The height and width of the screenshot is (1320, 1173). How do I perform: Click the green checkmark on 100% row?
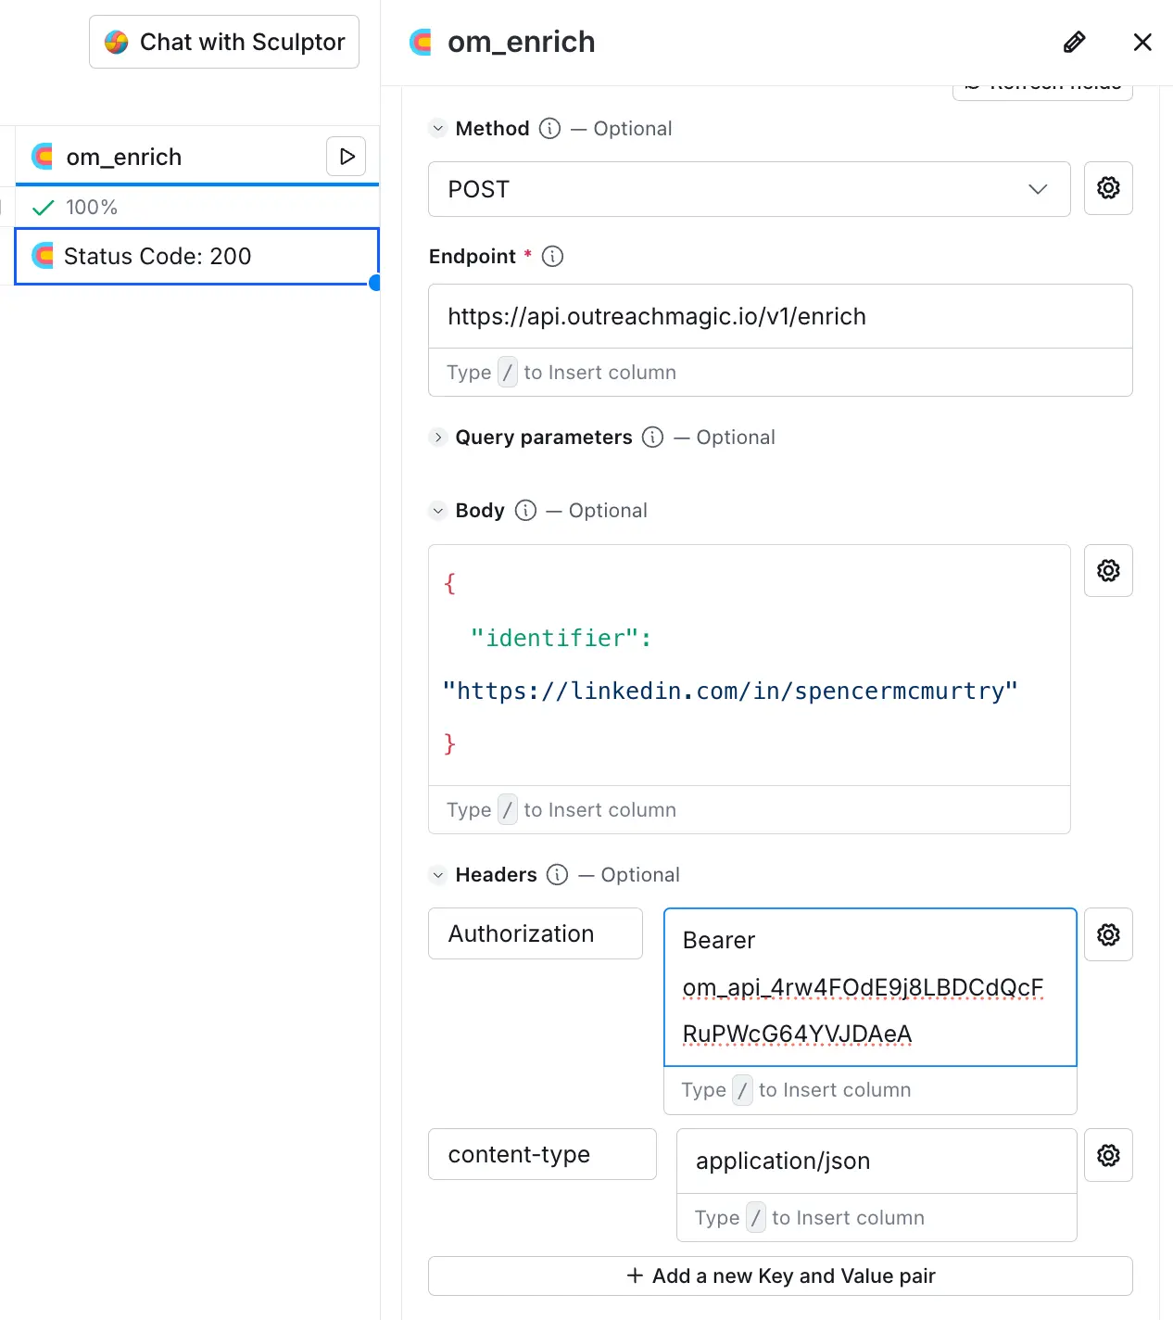tap(43, 207)
